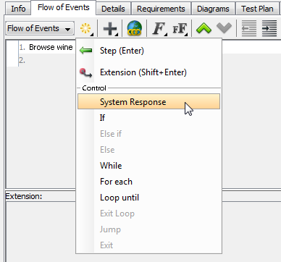This screenshot has height=262, width=281.
Task: Open the Test Plan tab
Action: [257, 9]
